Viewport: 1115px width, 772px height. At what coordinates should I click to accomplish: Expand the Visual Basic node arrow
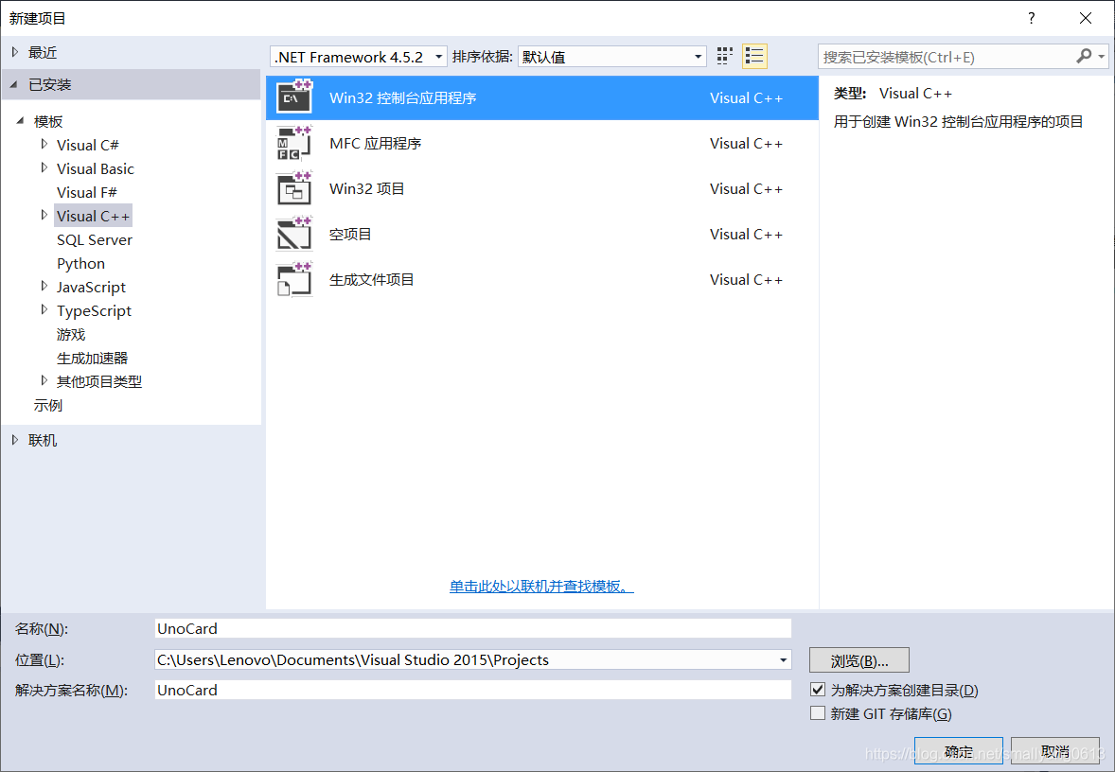click(x=44, y=167)
